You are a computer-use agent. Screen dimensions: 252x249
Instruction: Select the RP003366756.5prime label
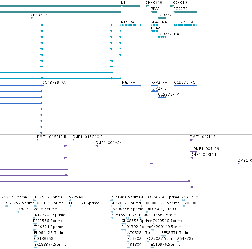coord(160,197)
